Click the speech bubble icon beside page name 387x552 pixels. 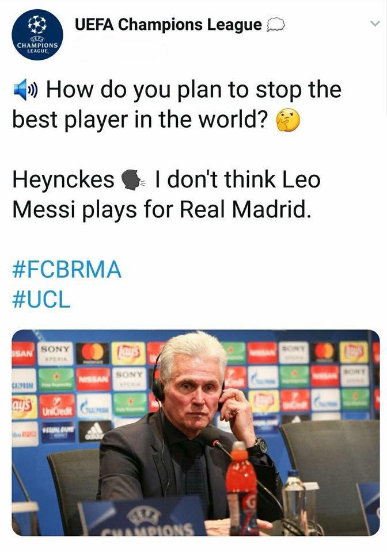276,25
